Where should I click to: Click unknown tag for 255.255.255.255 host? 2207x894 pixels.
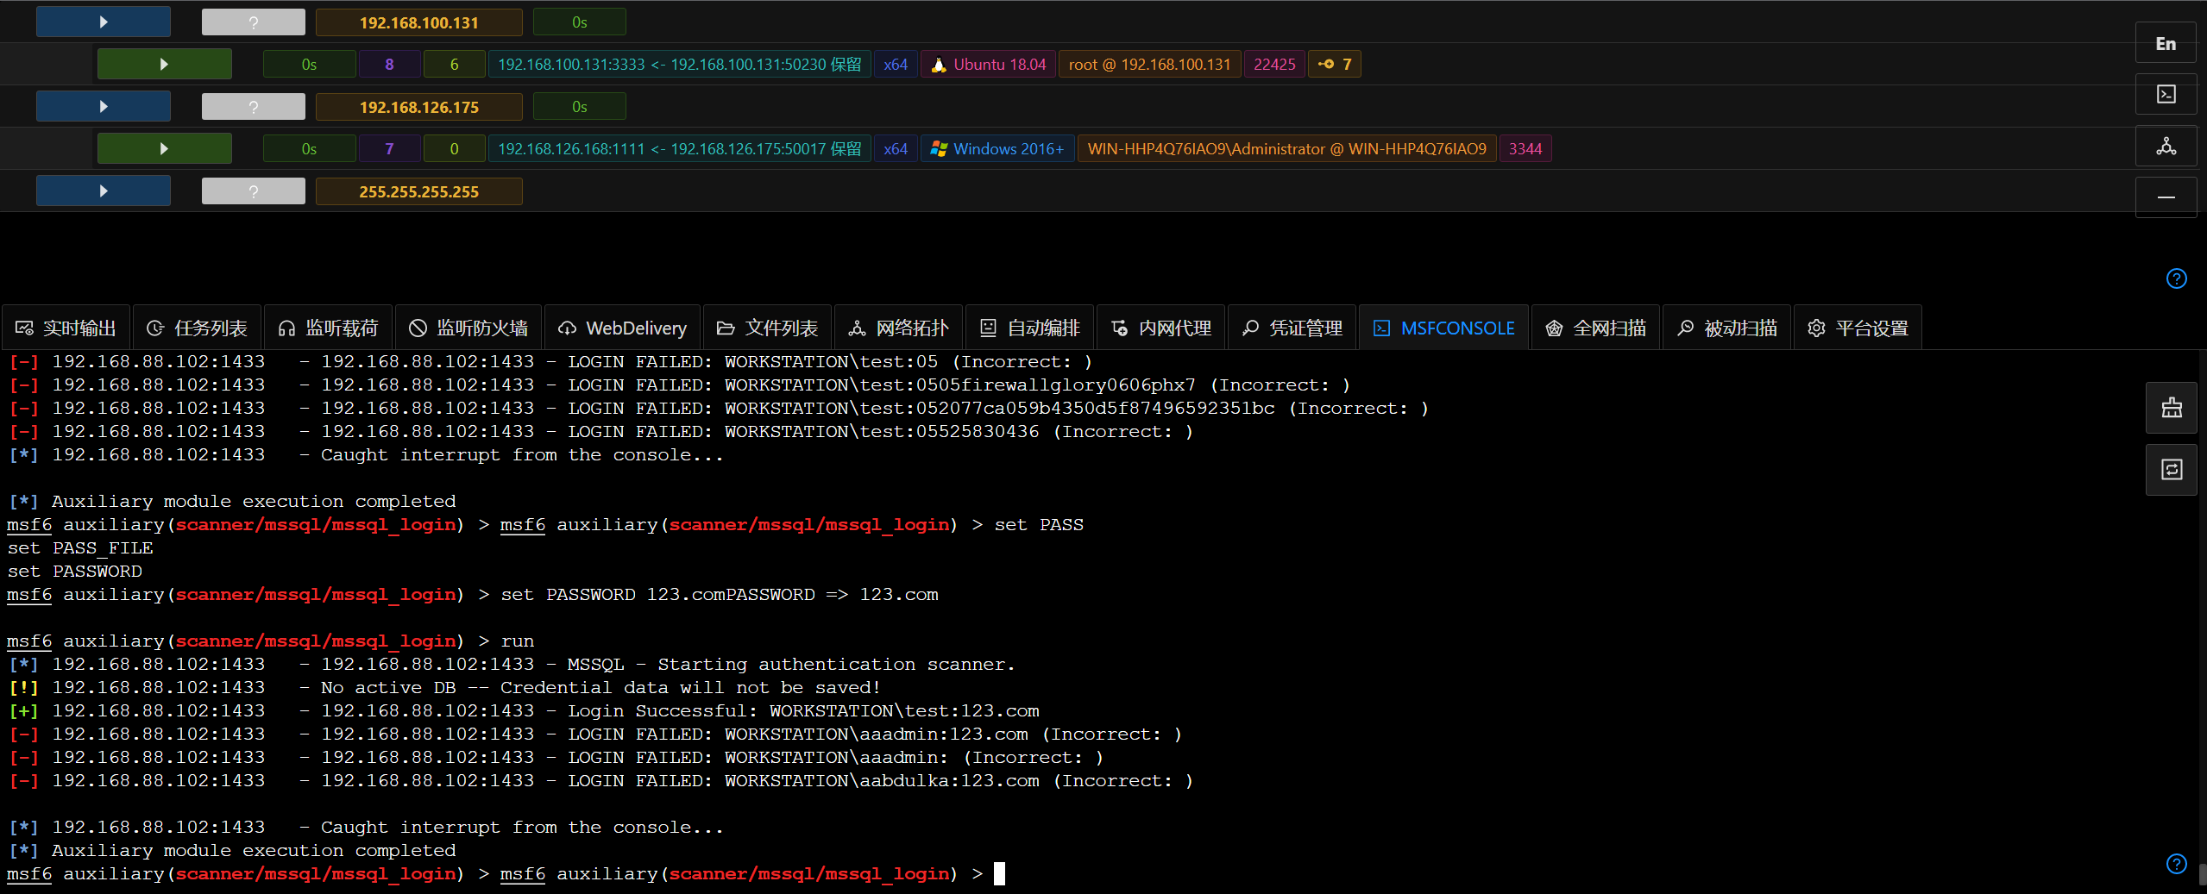click(254, 191)
